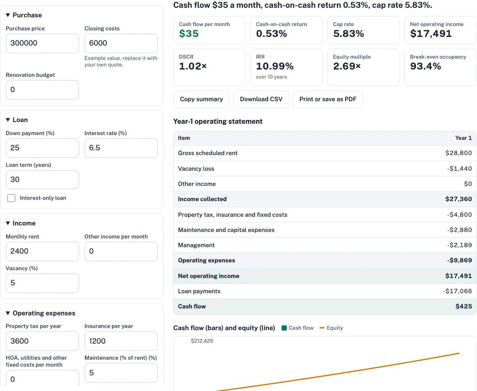Click the Loan term years input
Image resolution: width=477 pixels, height=391 pixels.
click(x=42, y=179)
